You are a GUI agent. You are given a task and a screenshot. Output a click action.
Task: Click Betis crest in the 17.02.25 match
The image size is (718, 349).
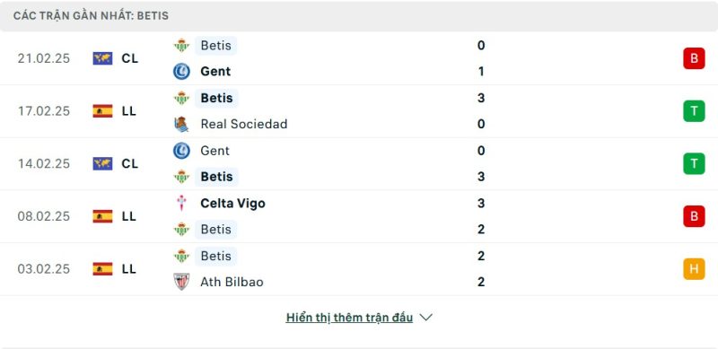click(181, 98)
